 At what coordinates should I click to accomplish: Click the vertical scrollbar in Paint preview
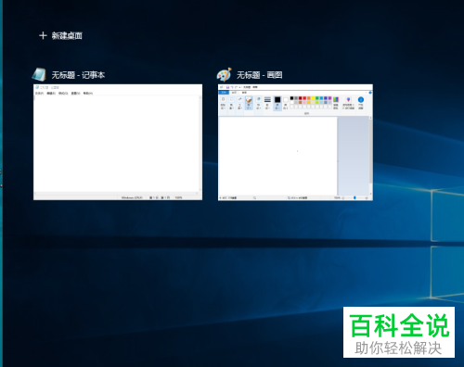pos(370,156)
